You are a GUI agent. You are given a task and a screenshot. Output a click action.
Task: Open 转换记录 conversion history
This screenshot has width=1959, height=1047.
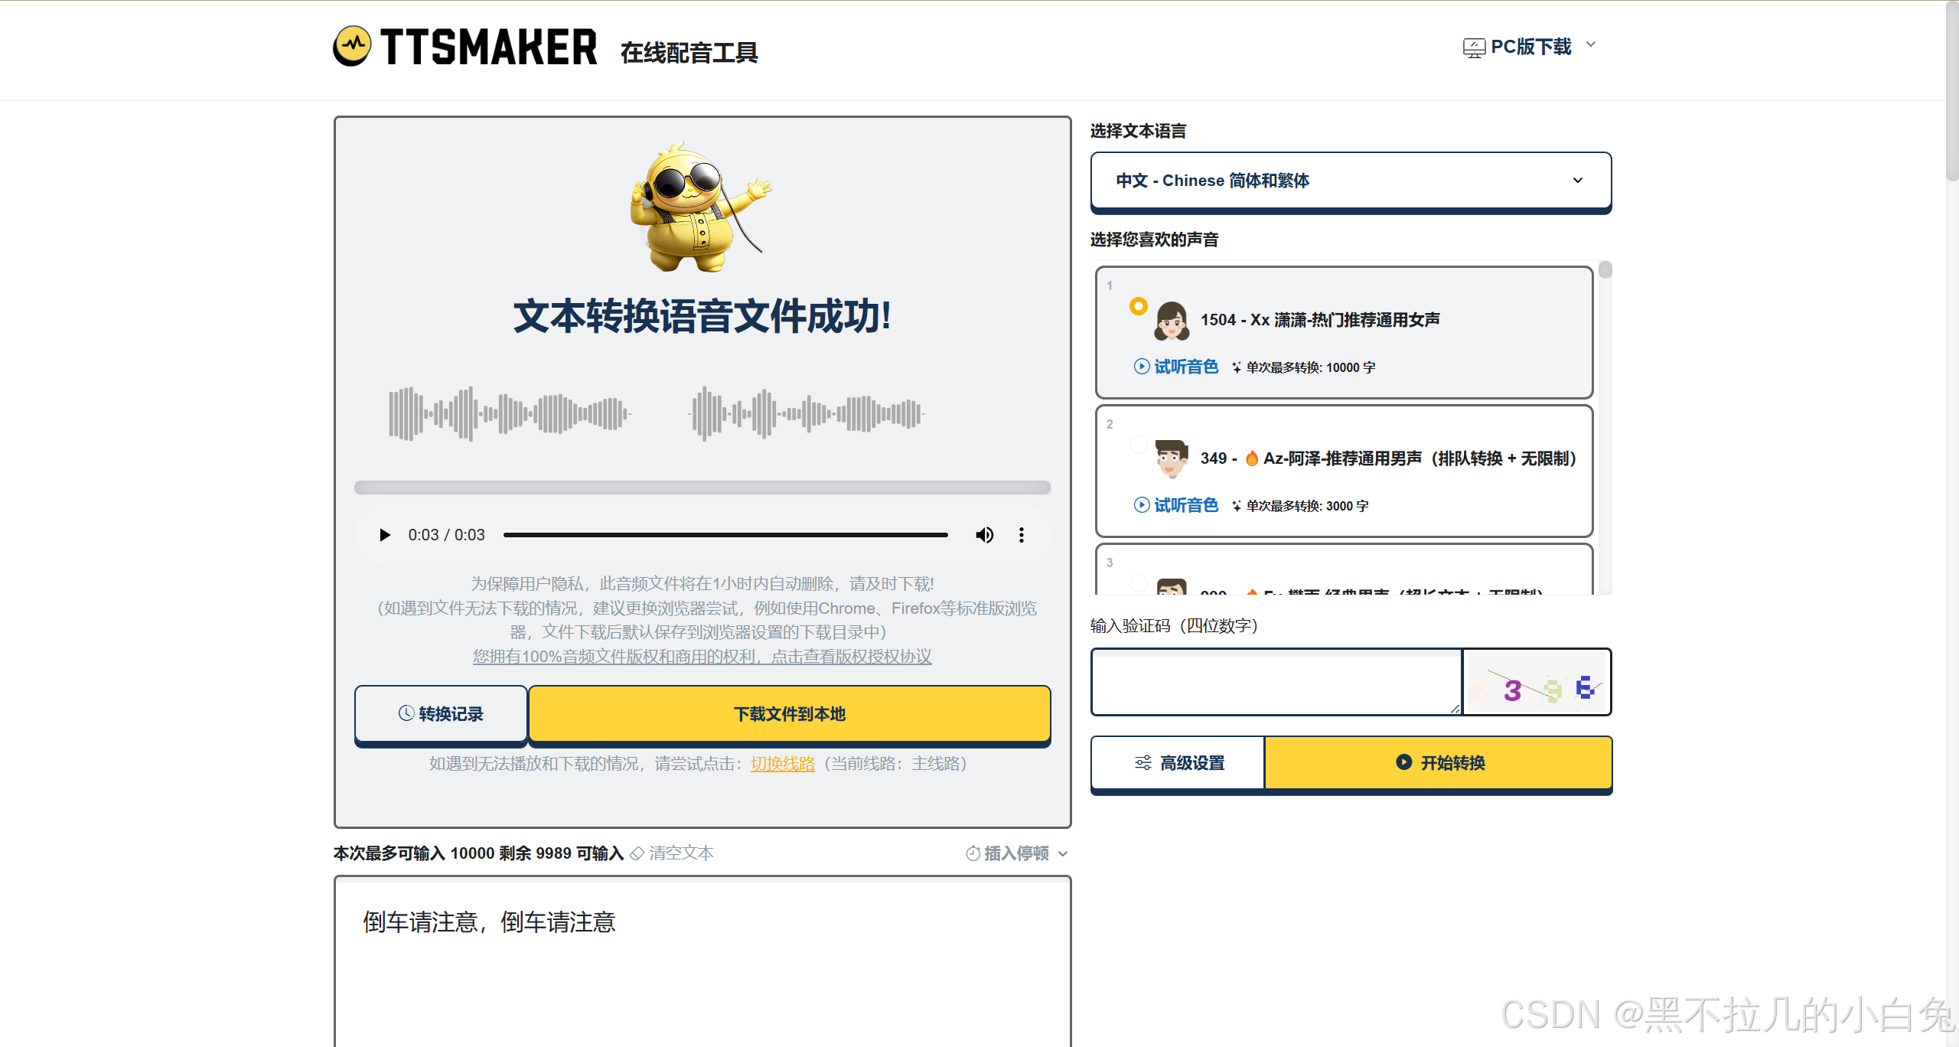click(441, 714)
